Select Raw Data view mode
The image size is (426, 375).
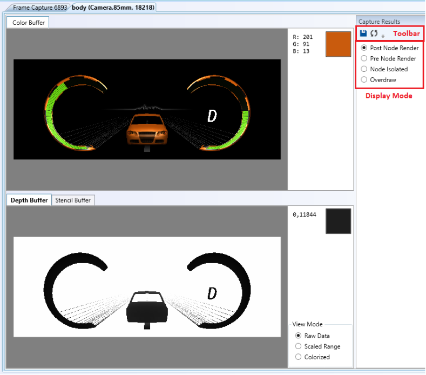point(313,336)
